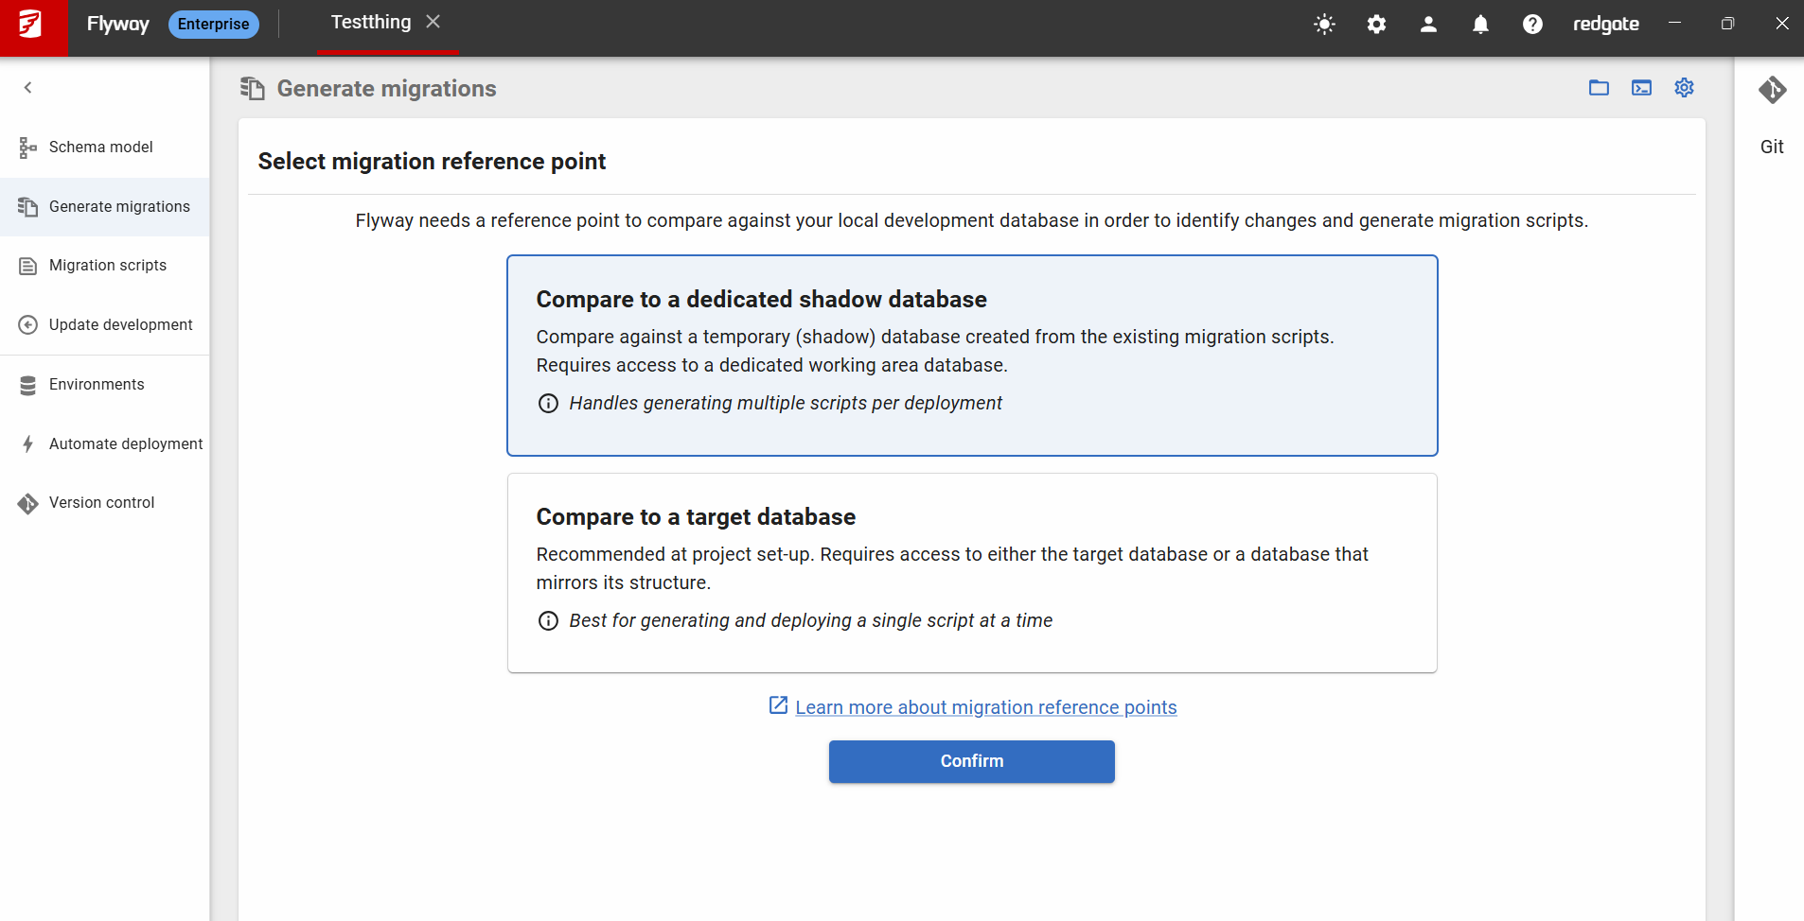Select Compare to a target database option
The image size is (1804, 921).
click(972, 573)
